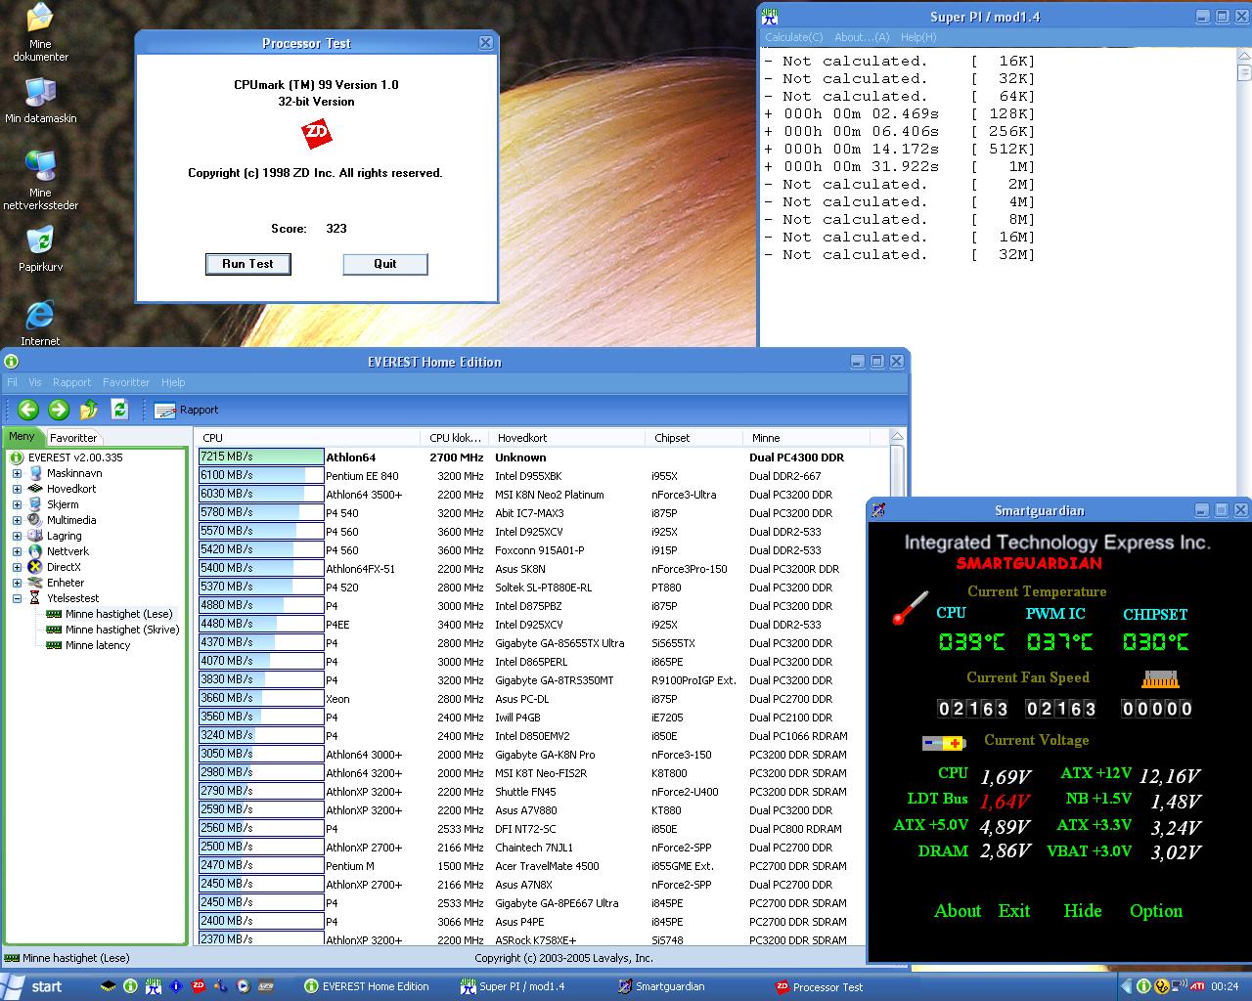Switch to the Favoritter tab
This screenshot has height=1001, width=1252.
pos(73,438)
